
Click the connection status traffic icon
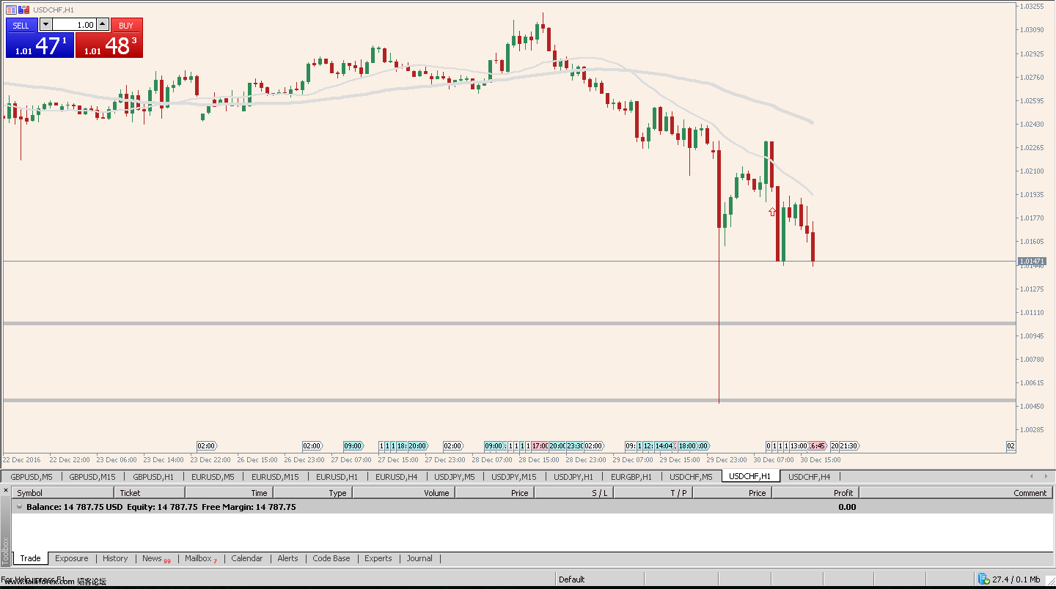click(983, 579)
